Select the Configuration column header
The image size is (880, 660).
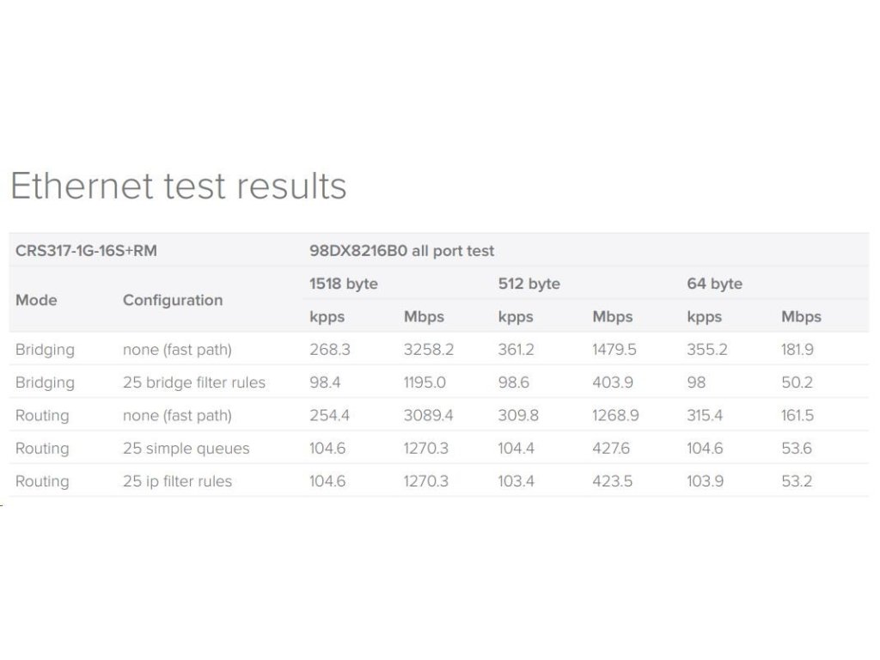(x=173, y=300)
